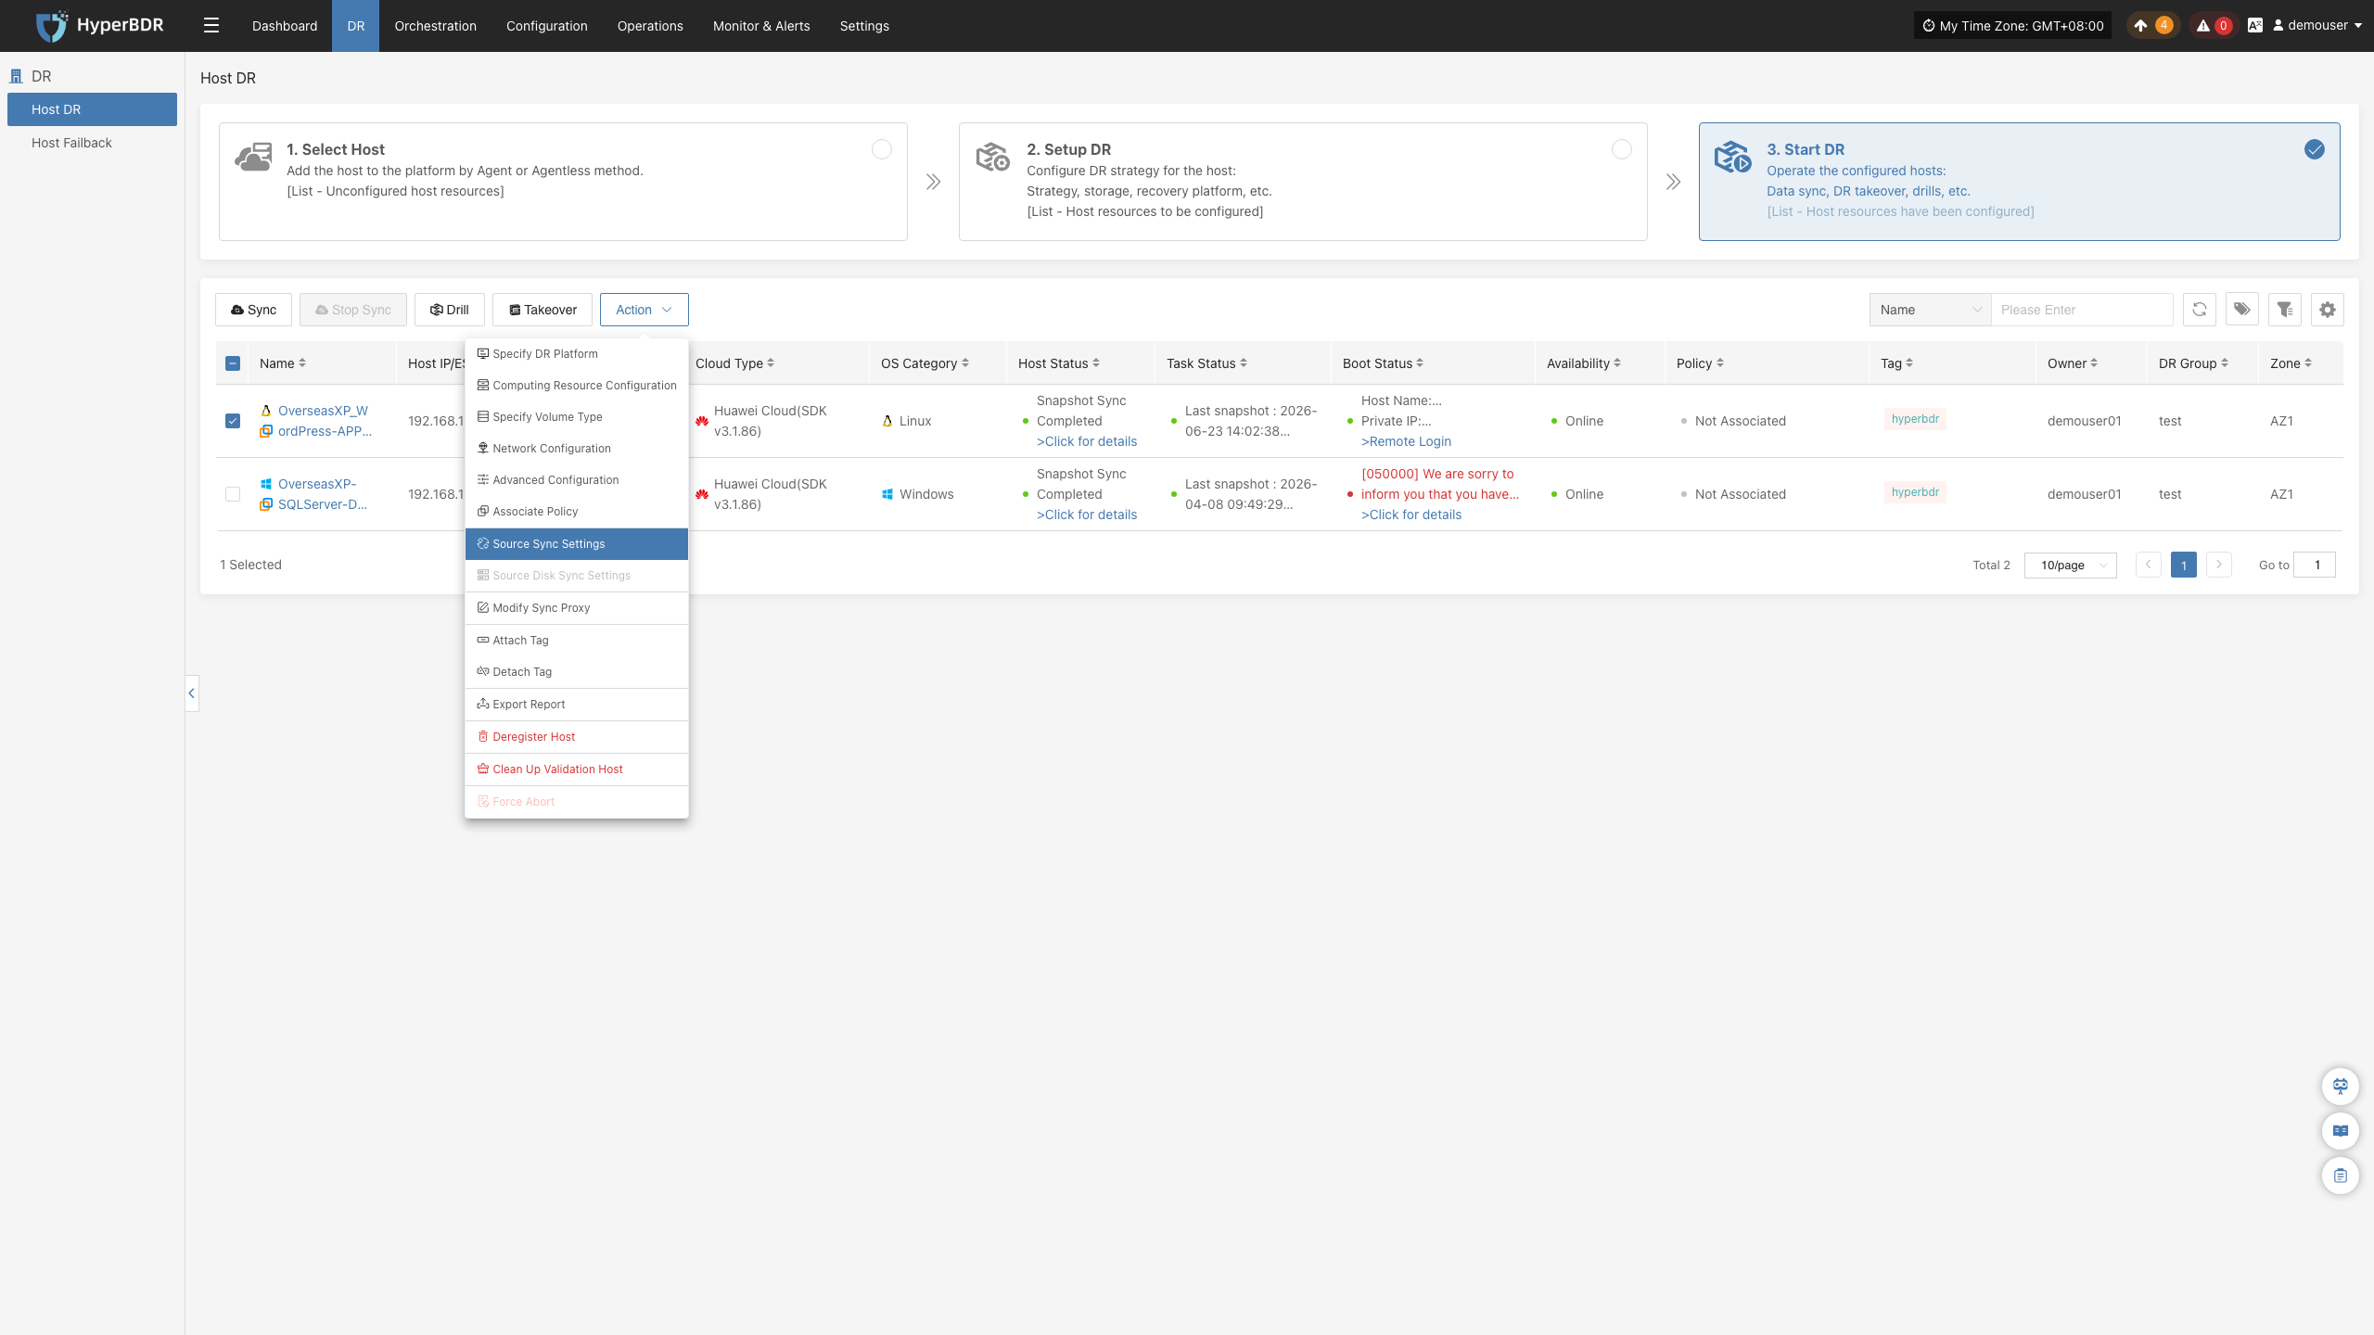2374x1335 pixels.
Task: Open the Name search-field dropdown
Action: tap(1931, 310)
